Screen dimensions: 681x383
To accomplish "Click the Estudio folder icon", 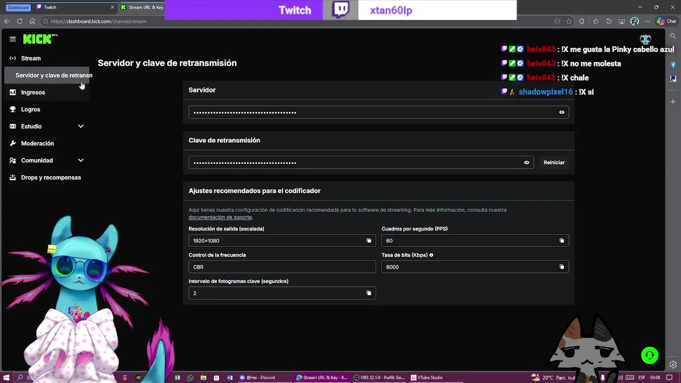I will click(x=13, y=126).
